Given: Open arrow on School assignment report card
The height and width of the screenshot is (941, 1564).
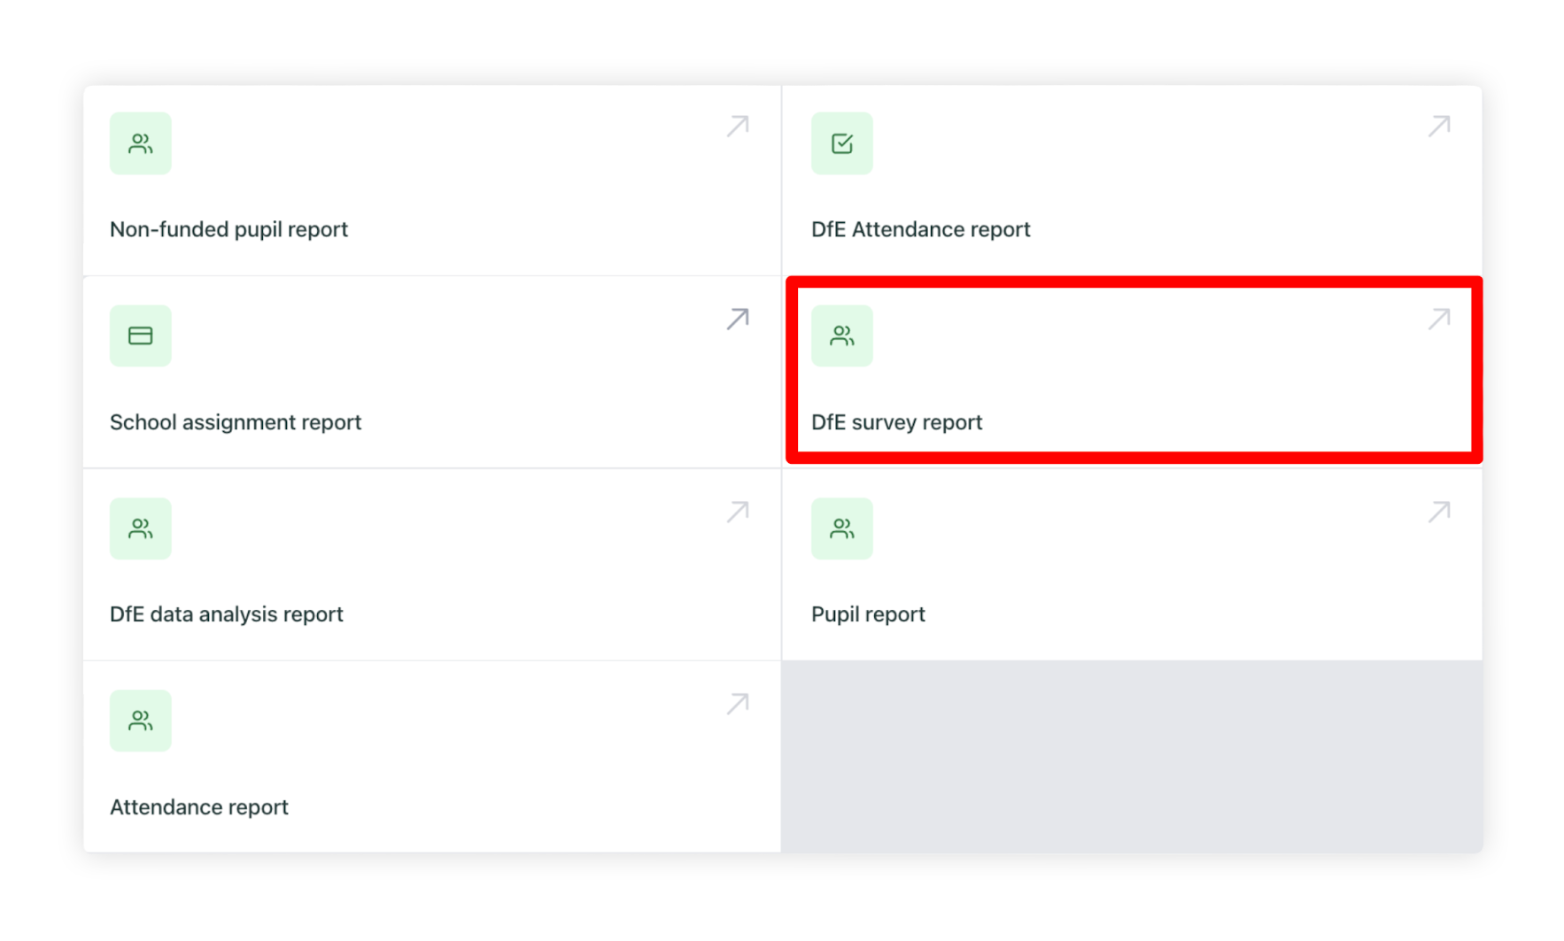Looking at the screenshot, I should point(738,319).
